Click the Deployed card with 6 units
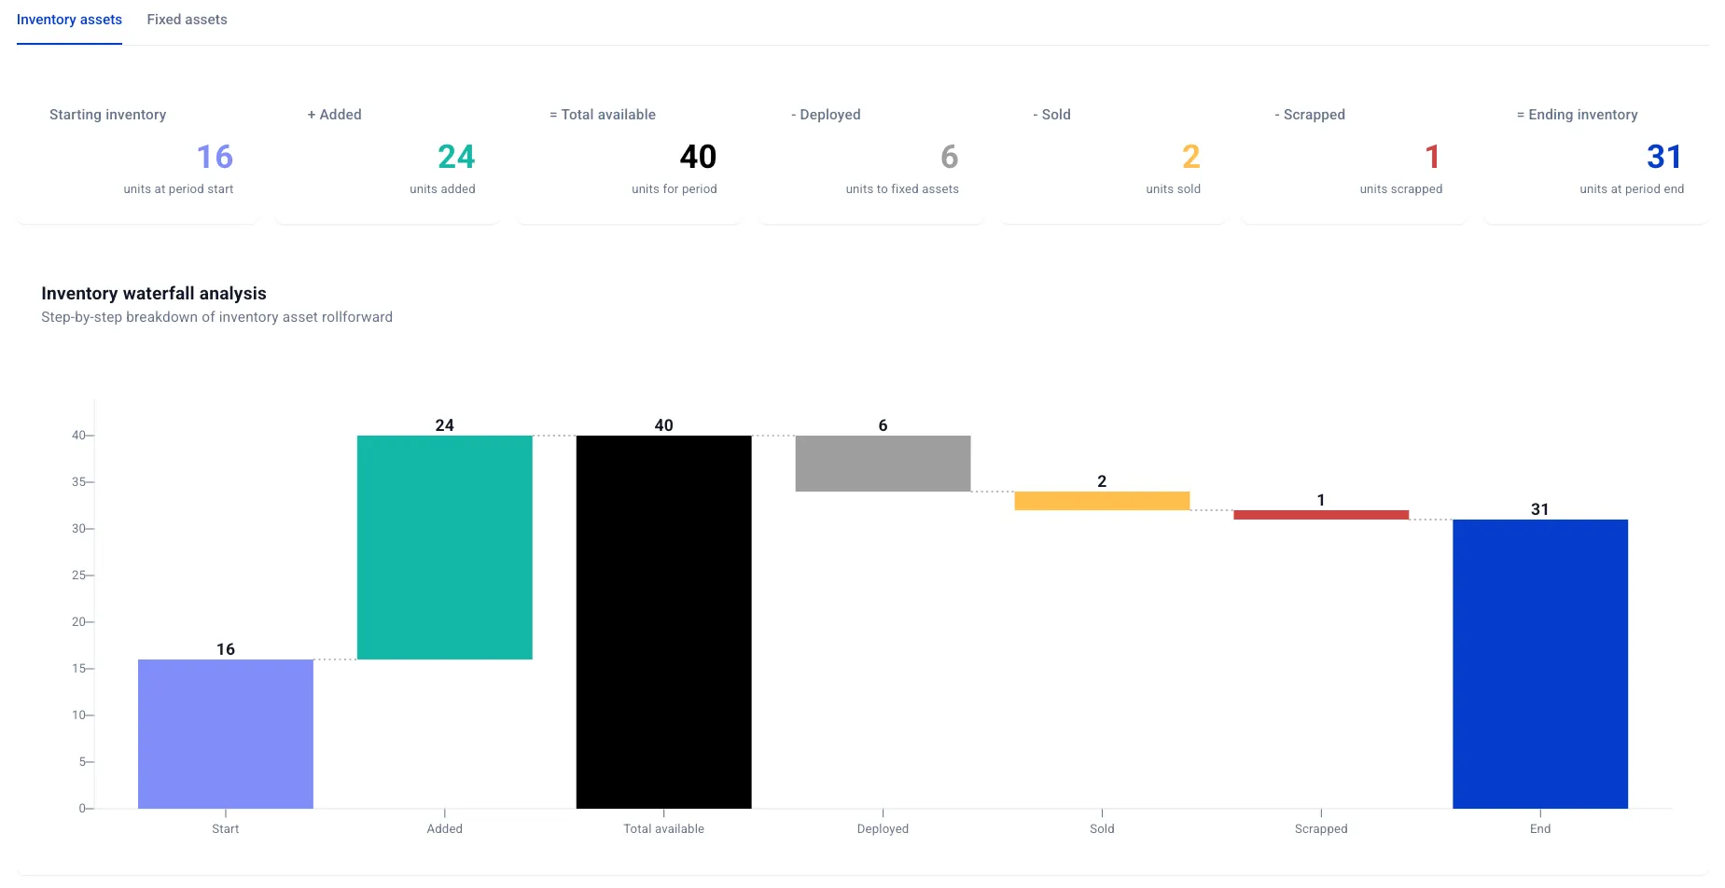1725x888 pixels. click(870, 152)
